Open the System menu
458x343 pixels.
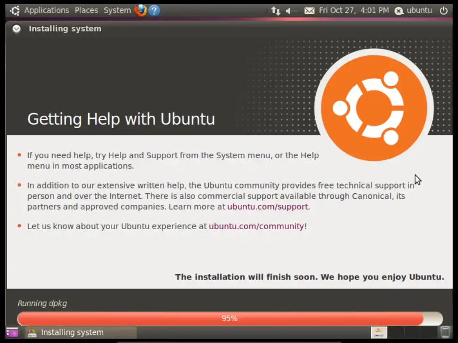click(117, 11)
